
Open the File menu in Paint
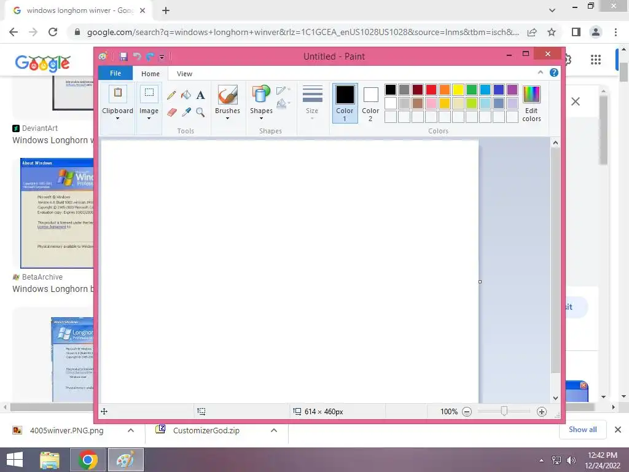click(115, 73)
